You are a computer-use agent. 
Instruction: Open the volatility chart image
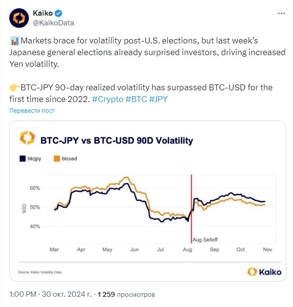point(148,201)
